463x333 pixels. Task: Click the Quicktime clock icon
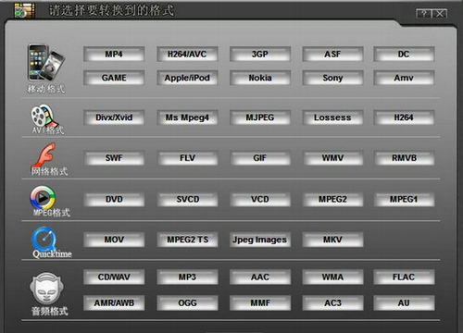point(44,239)
